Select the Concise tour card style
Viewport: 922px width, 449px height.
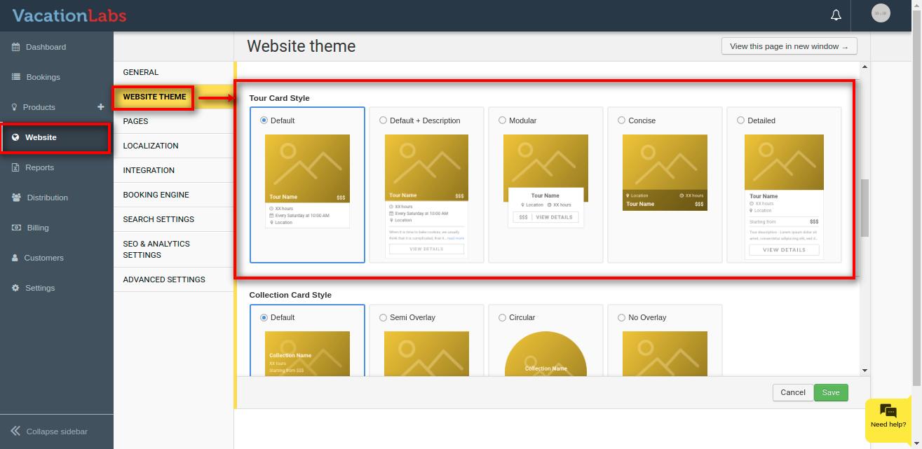621,120
